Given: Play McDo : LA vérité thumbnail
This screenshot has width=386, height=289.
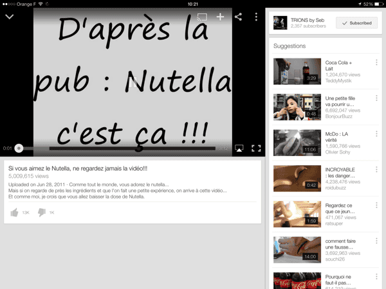Looking at the screenshot, I should (x=297, y=143).
